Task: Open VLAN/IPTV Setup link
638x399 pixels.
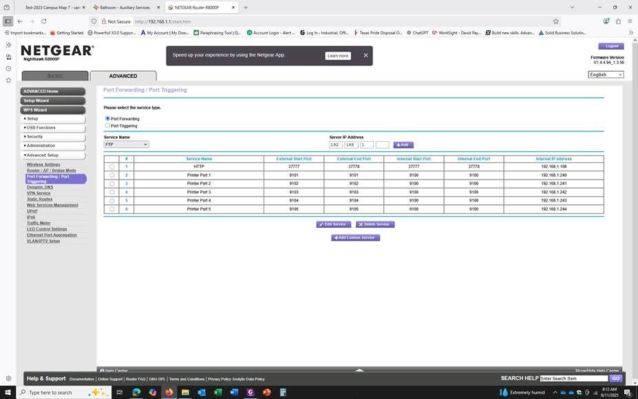Action: tap(43, 241)
